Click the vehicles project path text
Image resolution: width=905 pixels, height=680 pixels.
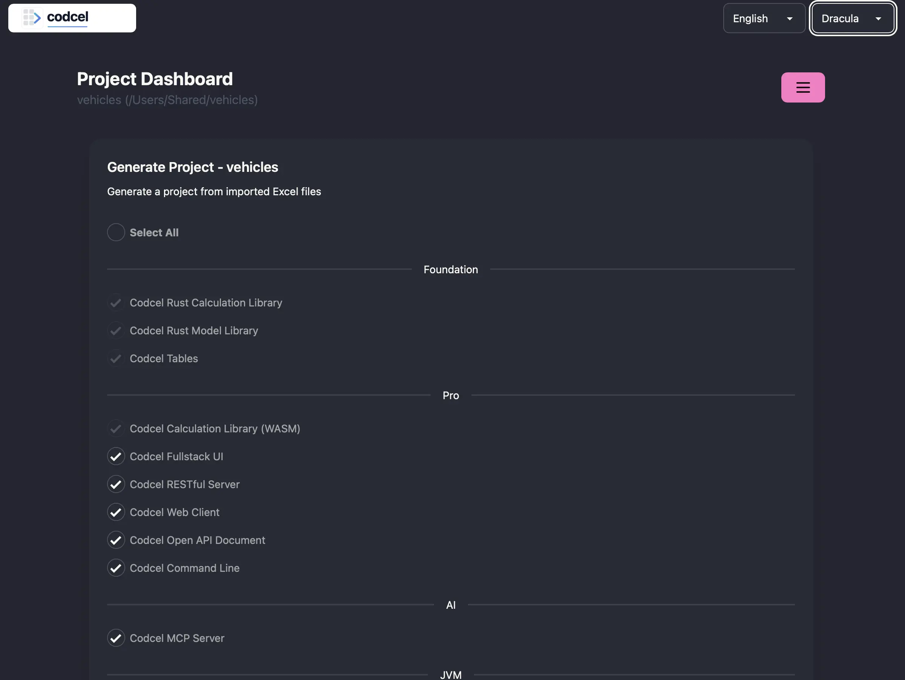point(167,100)
